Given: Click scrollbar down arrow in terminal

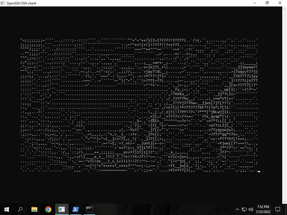Looking at the screenshot, I should (285, 202).
